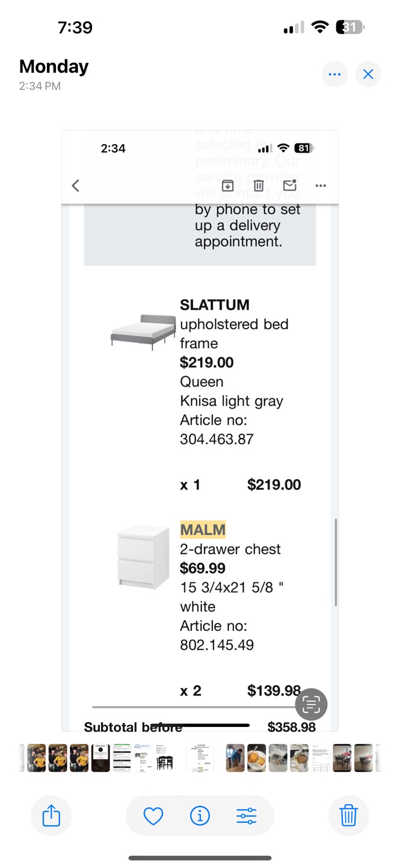Tap the MALM 2-drawer chest image
This screenshot has width=400, height=868.
[x=143, y=557]
